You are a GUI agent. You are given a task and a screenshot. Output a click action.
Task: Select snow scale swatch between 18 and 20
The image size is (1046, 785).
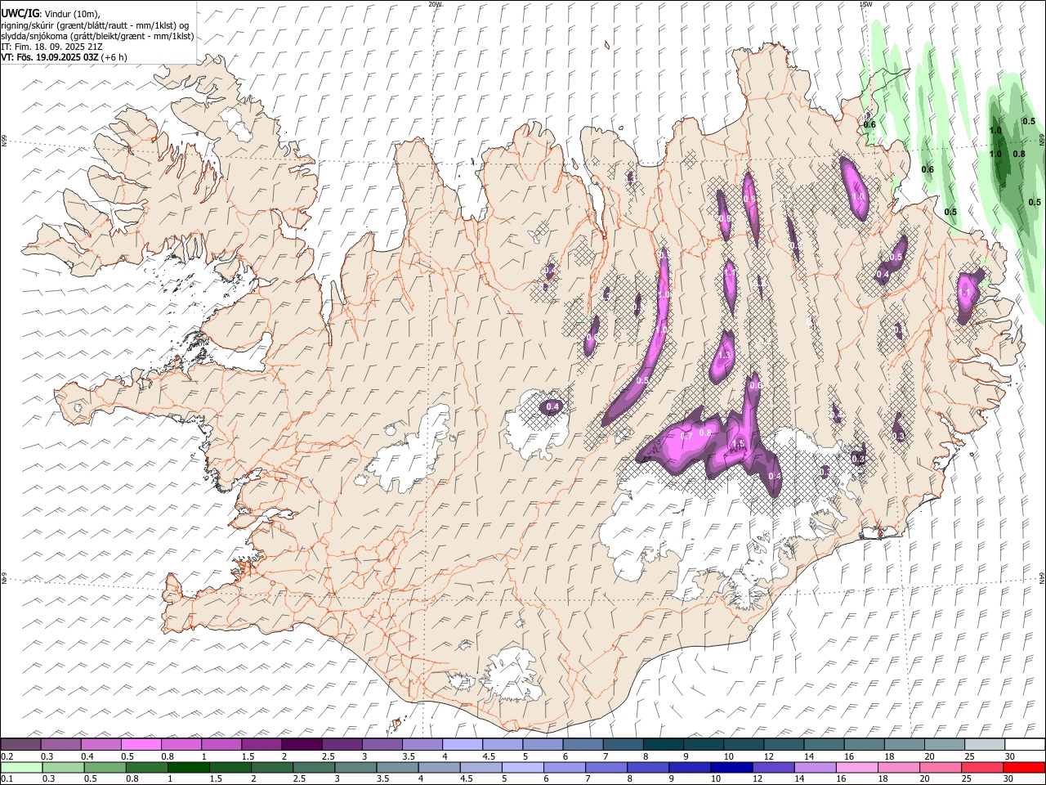tap(904, 744)
